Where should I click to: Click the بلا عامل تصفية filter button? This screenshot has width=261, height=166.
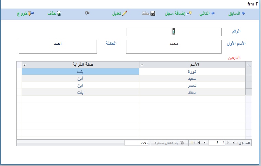click(169, 143)
